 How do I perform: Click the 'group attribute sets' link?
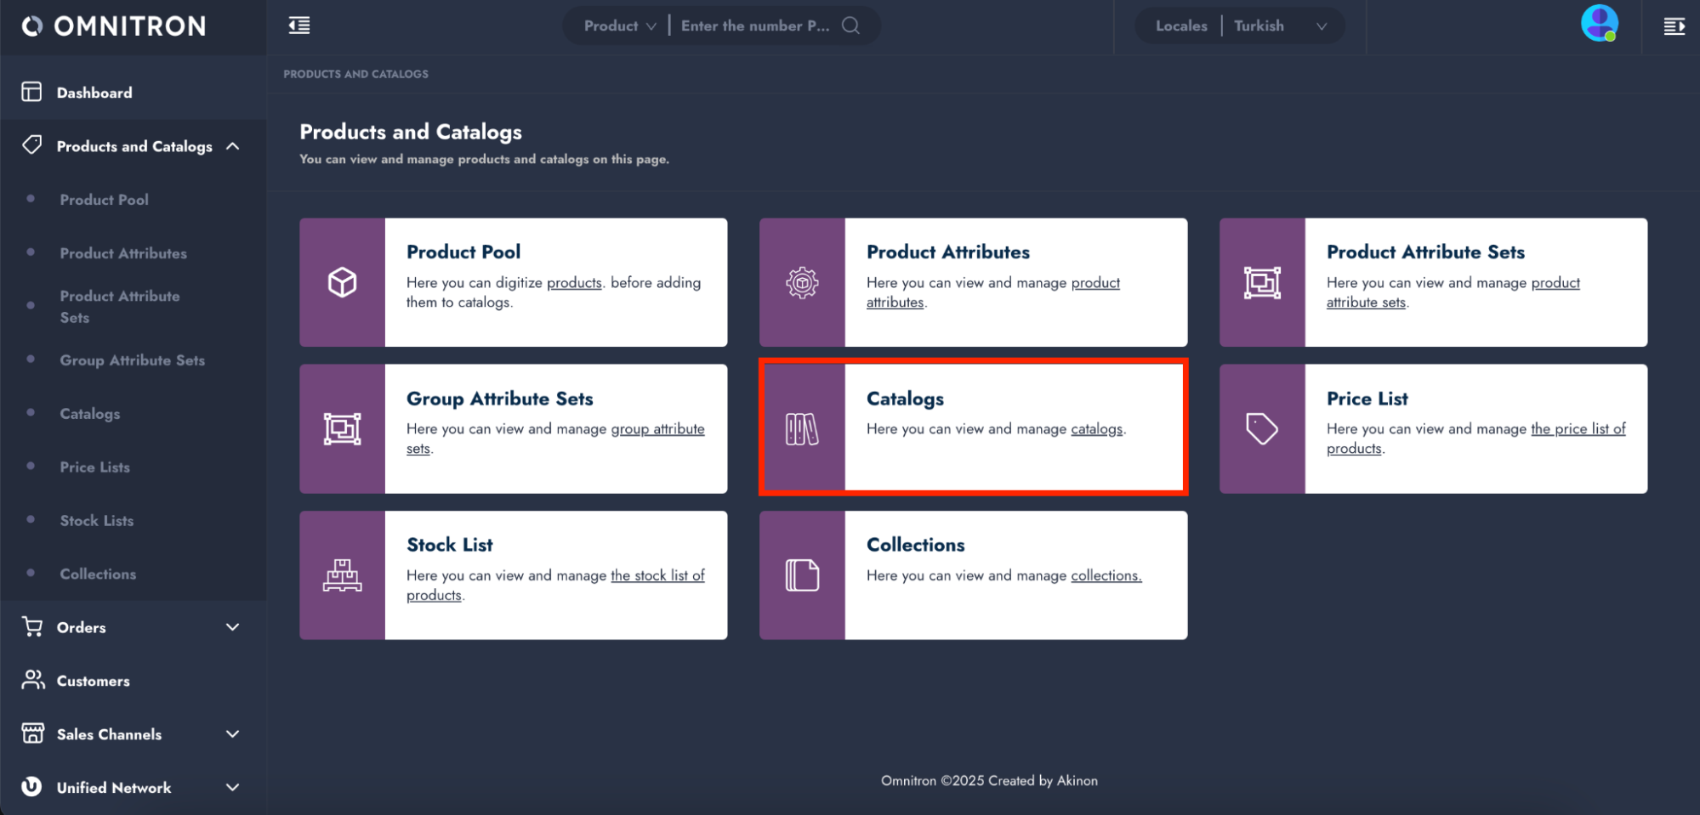657,429
